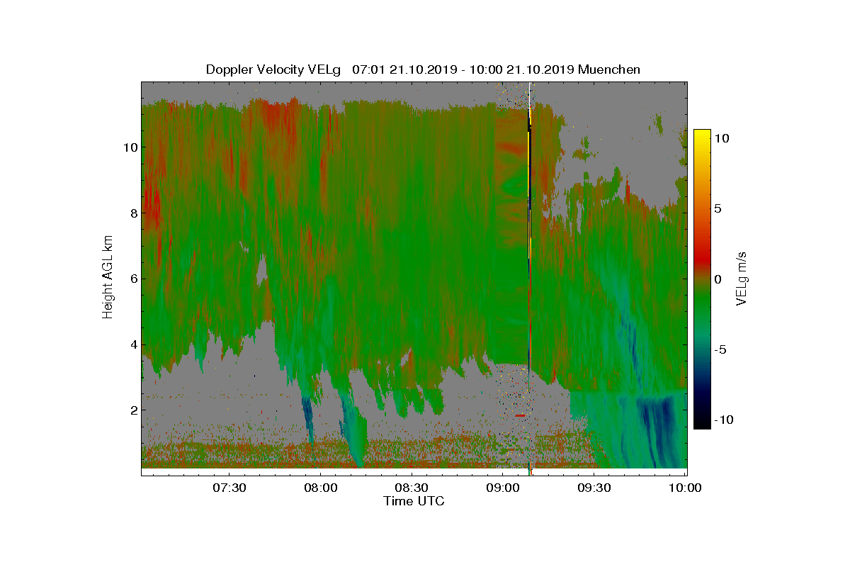850x567 pixels.
Task: Click the colorbar tick label -10
Action: click(722, 420)
